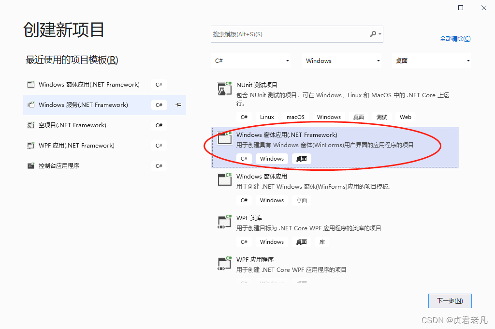Screen dimensions: 495x329
Task: Select recent template Windows 服务(.NET Framework)
Action: tap(104, 105)
